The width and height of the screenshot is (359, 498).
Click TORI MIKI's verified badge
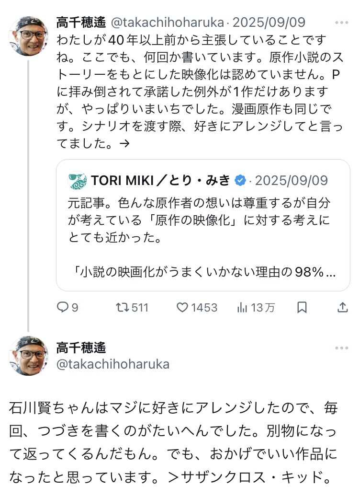point(240,180)
